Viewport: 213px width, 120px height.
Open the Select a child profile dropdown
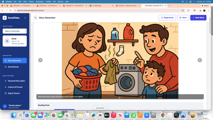coord(15,31)
